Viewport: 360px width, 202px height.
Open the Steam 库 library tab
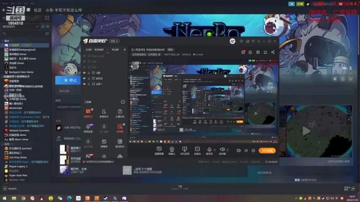[28, 10]
